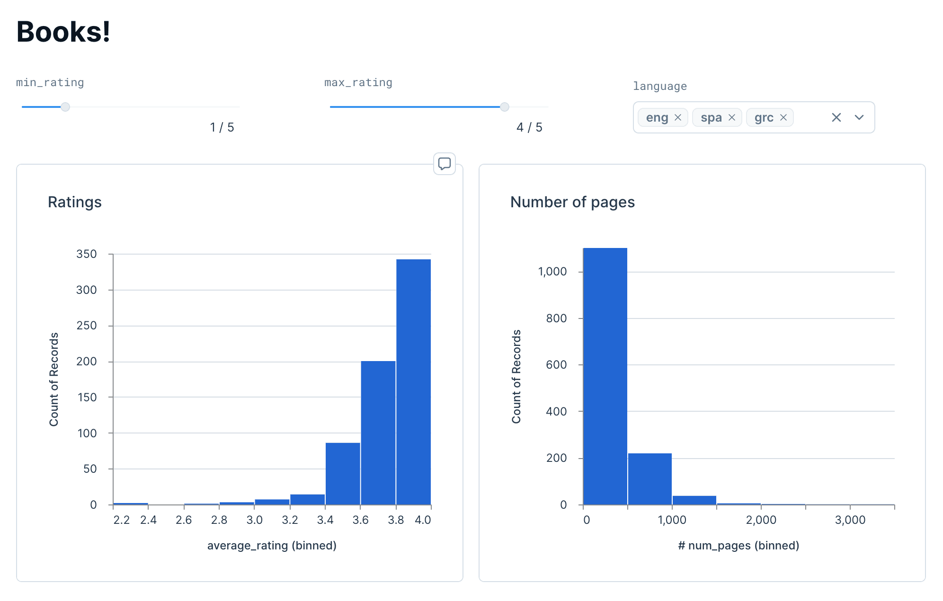943x601 pixels.
Task: Click the max_rating slider handle
Action: click(x=505, y=107)
